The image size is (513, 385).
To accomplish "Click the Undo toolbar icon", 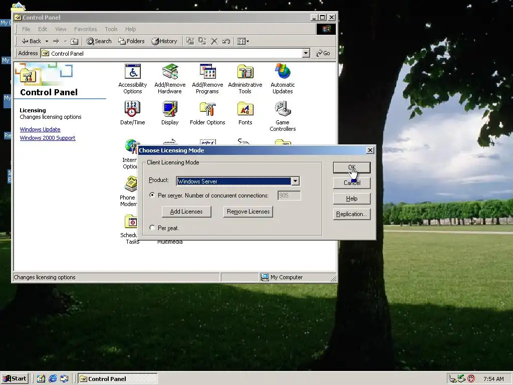I will (226, 41).
